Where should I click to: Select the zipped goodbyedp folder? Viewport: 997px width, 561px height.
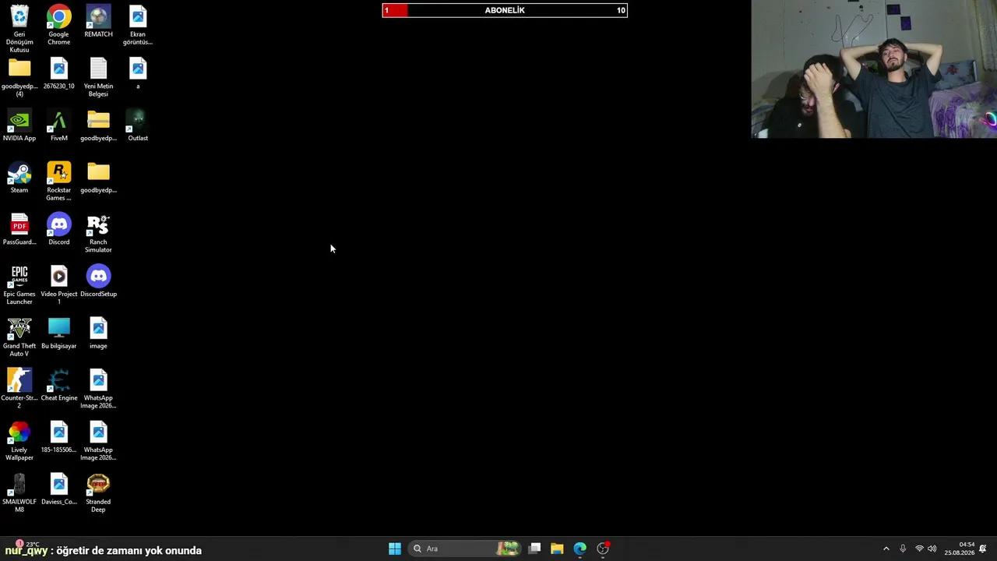pos(98,125)
